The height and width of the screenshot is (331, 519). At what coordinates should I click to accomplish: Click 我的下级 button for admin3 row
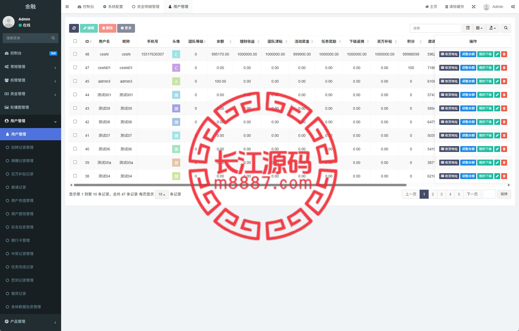[x=485, y=81]
